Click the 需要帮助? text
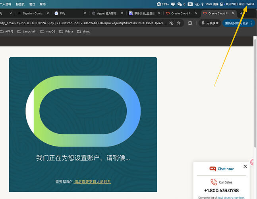Screen dimensions: 257x199 (x=64, y=181)
